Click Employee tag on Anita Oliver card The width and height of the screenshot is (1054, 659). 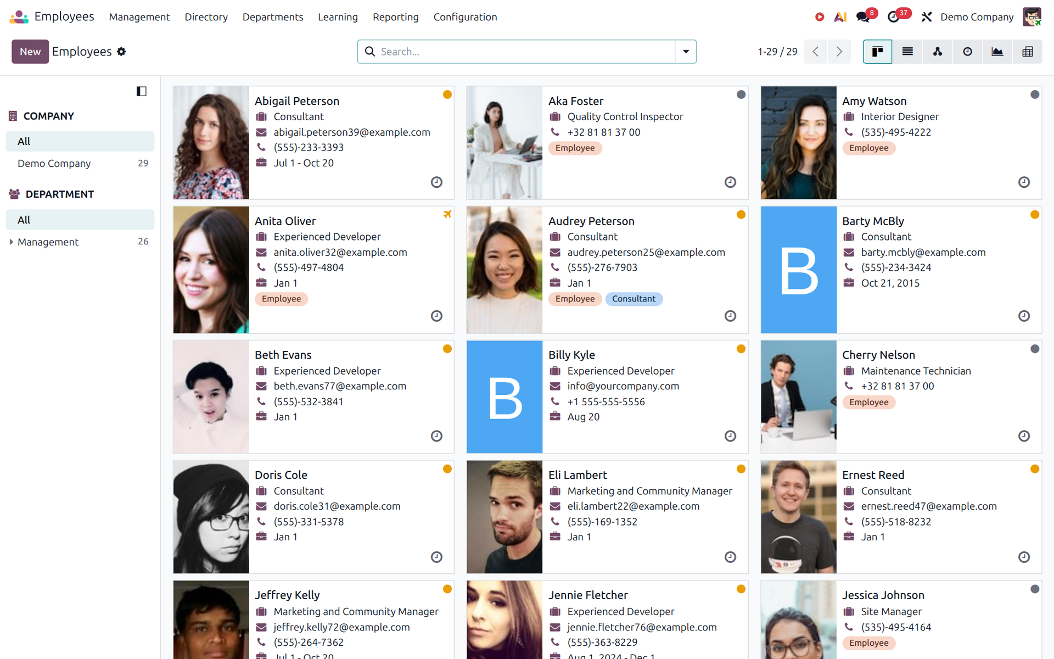281,299
